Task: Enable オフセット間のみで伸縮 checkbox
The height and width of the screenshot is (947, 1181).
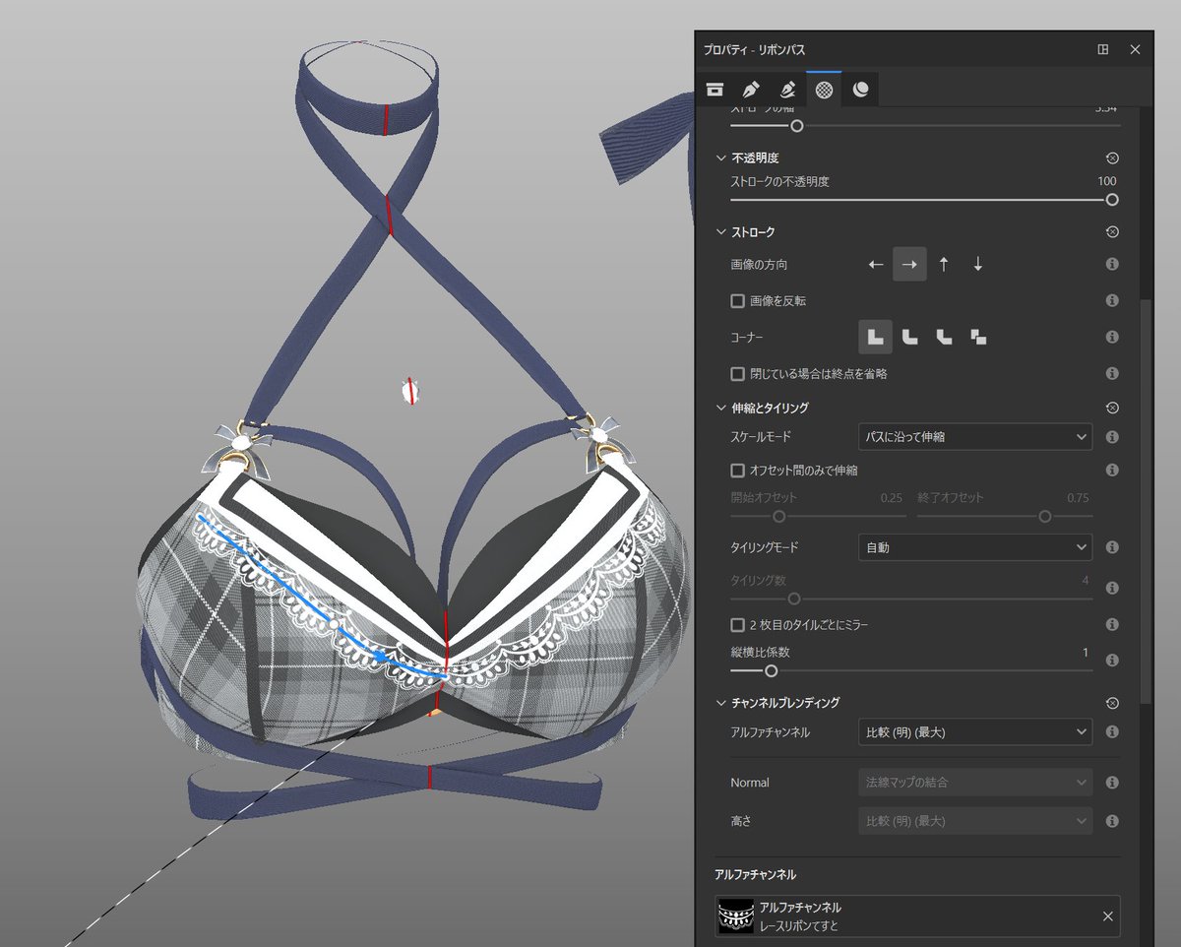Action: (x=737, y=471)
